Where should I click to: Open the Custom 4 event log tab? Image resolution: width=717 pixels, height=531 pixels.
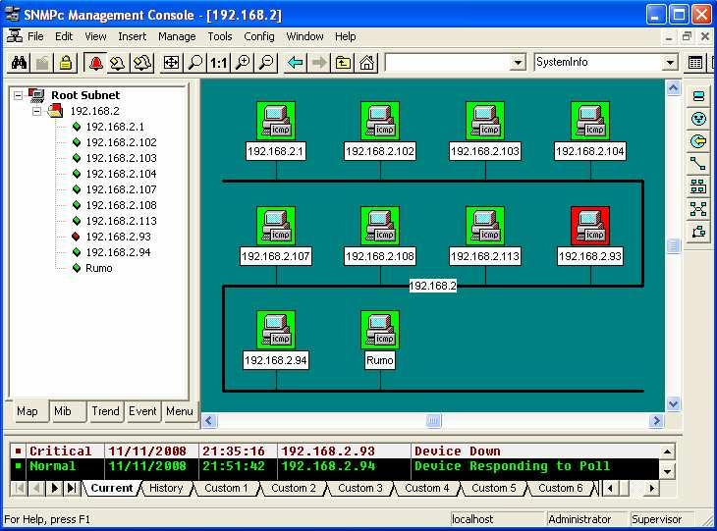(426, 488)
